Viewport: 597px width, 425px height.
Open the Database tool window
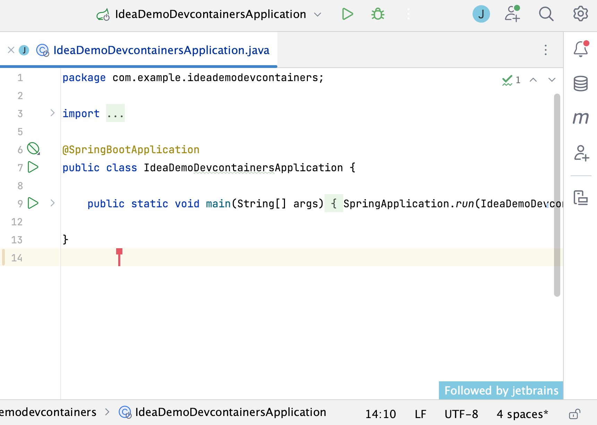tap(581, 84)
